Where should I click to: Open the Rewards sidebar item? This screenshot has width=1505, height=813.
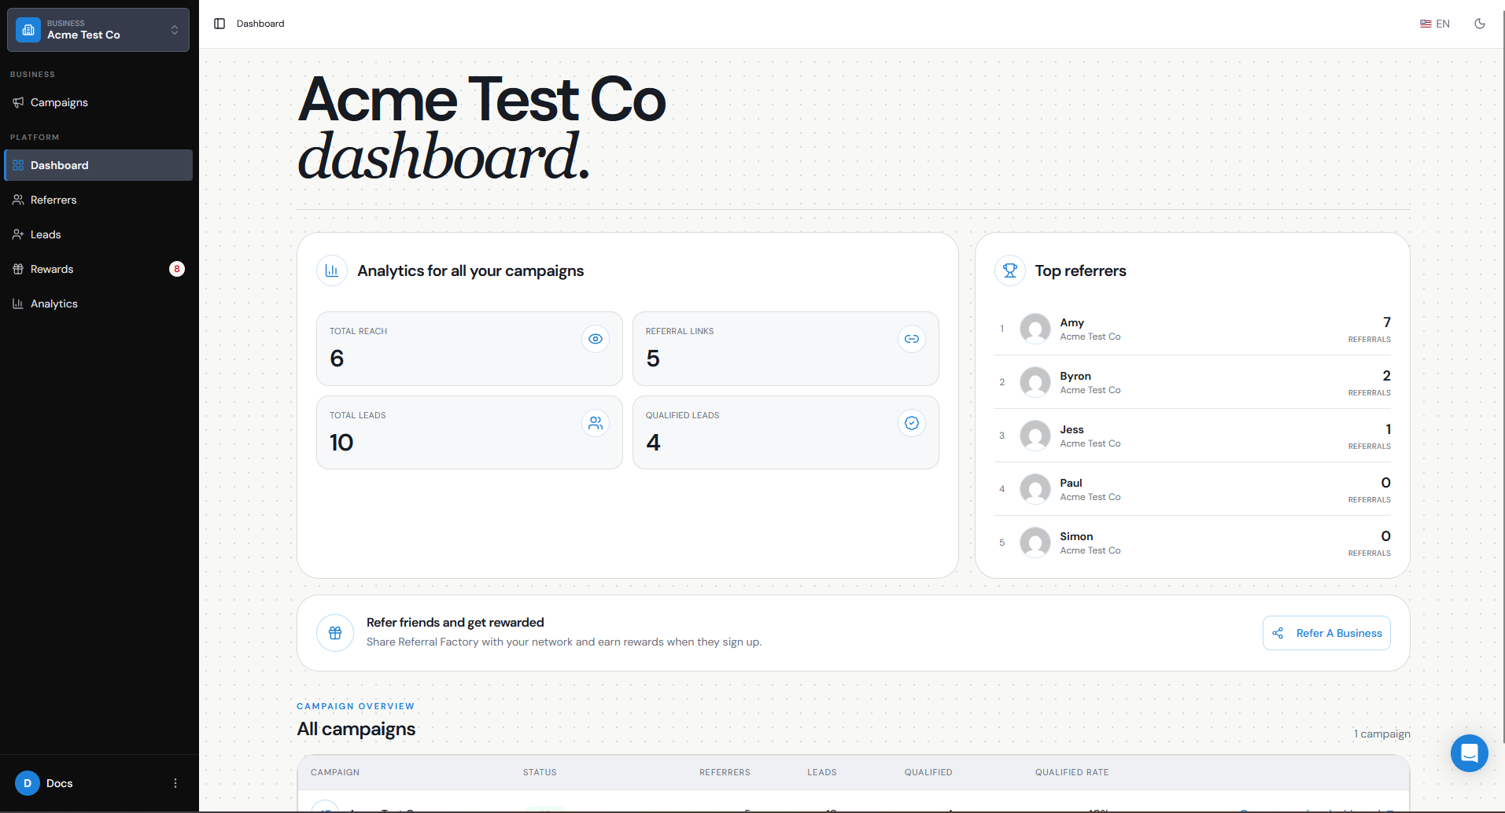(98, 269)
